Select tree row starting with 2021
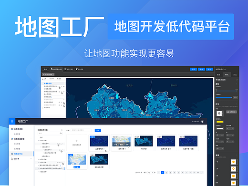 [x=50, y=168]
